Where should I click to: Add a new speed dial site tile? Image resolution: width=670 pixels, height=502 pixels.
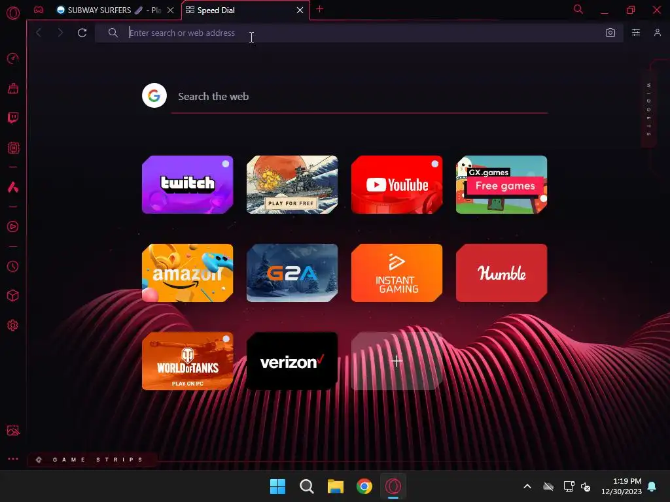[x=397, y=361]
